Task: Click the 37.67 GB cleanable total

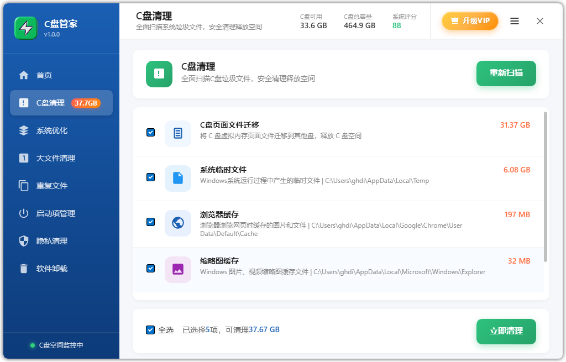Action: 264,330
